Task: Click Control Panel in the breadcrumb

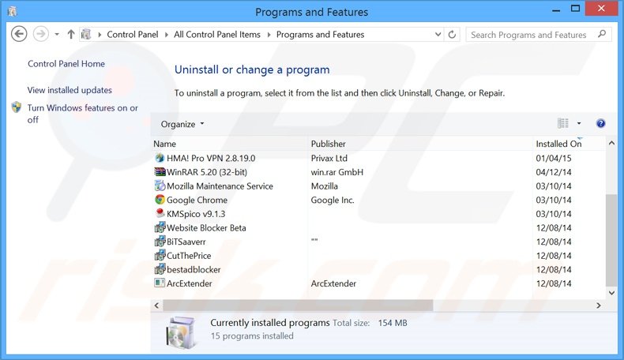Action: point(133,35)
